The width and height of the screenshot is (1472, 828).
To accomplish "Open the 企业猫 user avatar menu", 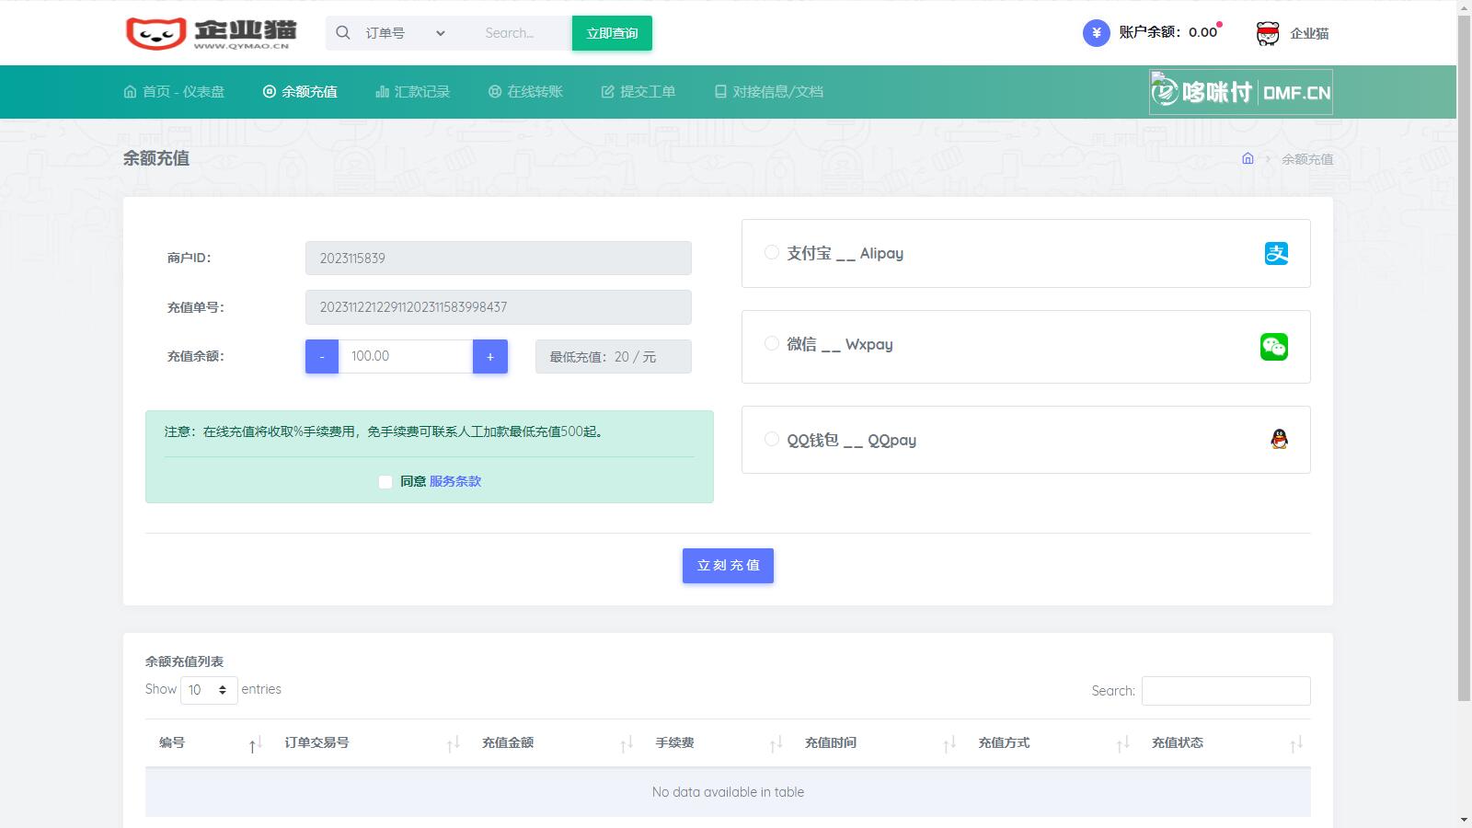I will (1268, 33).
